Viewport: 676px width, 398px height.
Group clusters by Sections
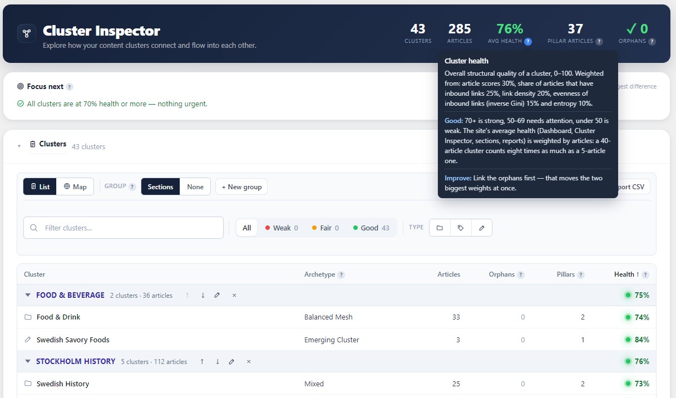coord(161,186)
